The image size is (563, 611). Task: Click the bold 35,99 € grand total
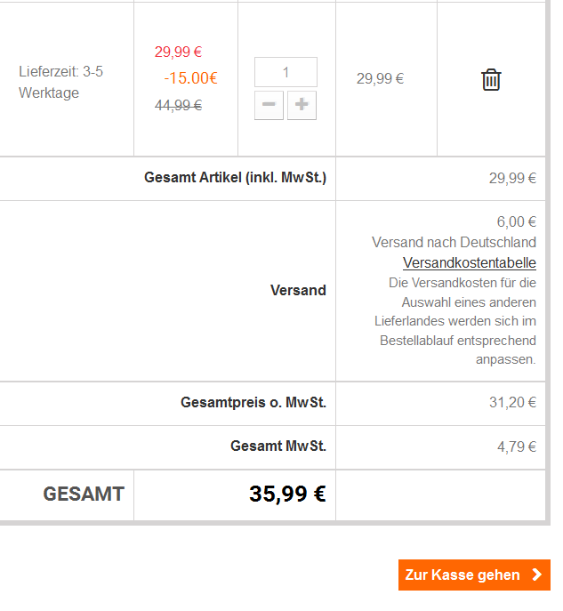click(x=287, y=494)
